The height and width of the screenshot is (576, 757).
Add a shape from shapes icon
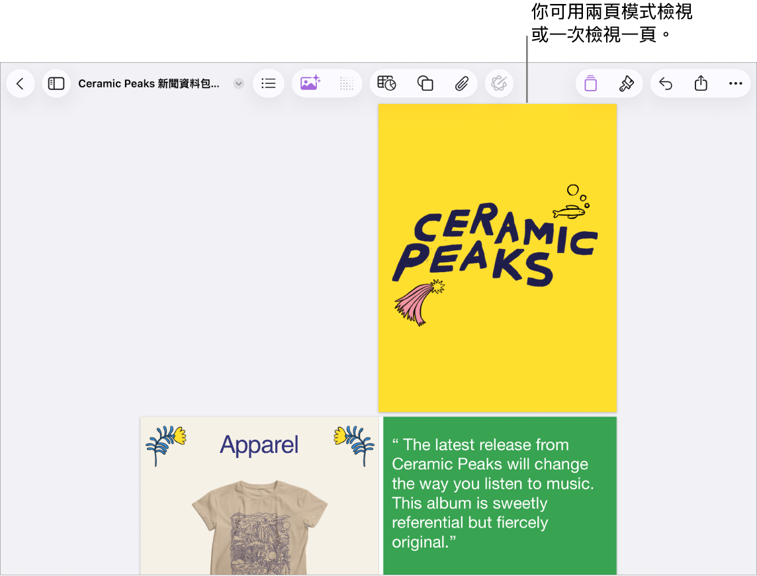[x=425, y=83]
